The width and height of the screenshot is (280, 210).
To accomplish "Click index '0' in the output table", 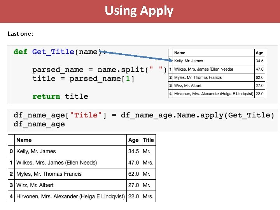I will point(11,151).
